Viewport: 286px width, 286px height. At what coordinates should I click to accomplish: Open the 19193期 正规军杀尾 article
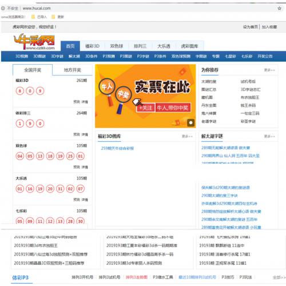(223, 263)
